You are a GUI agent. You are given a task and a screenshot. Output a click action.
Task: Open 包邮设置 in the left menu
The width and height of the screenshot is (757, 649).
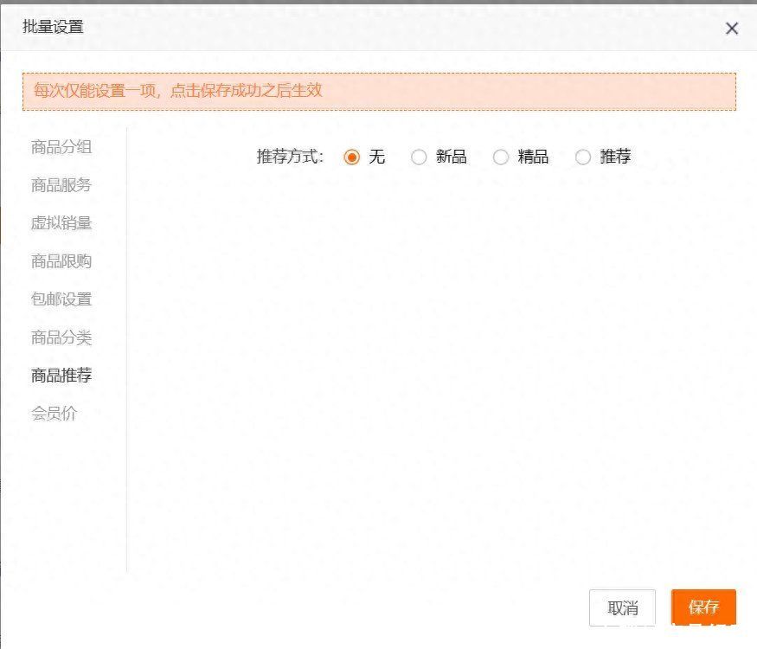click(61, 299)
